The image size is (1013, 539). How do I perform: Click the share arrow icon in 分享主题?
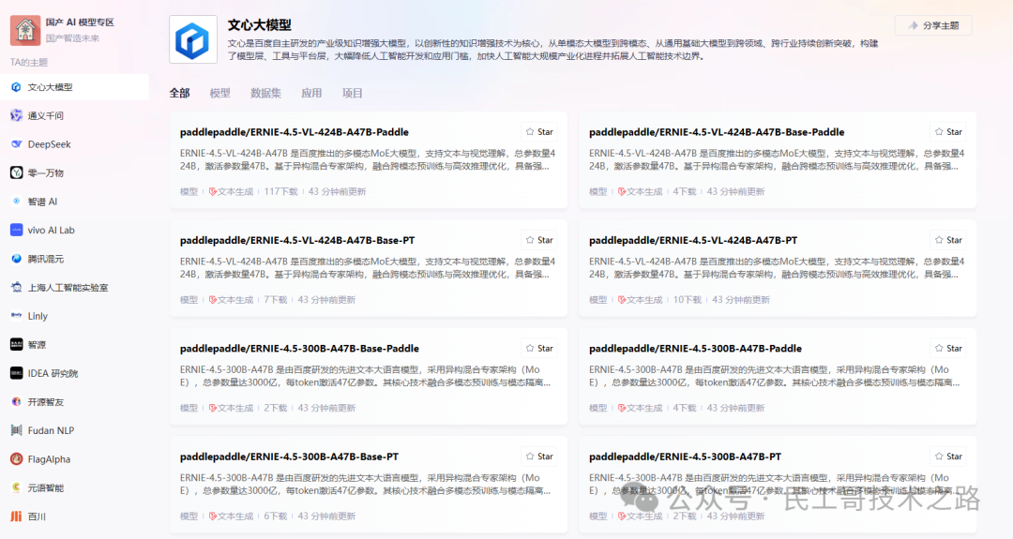(913, 26)
